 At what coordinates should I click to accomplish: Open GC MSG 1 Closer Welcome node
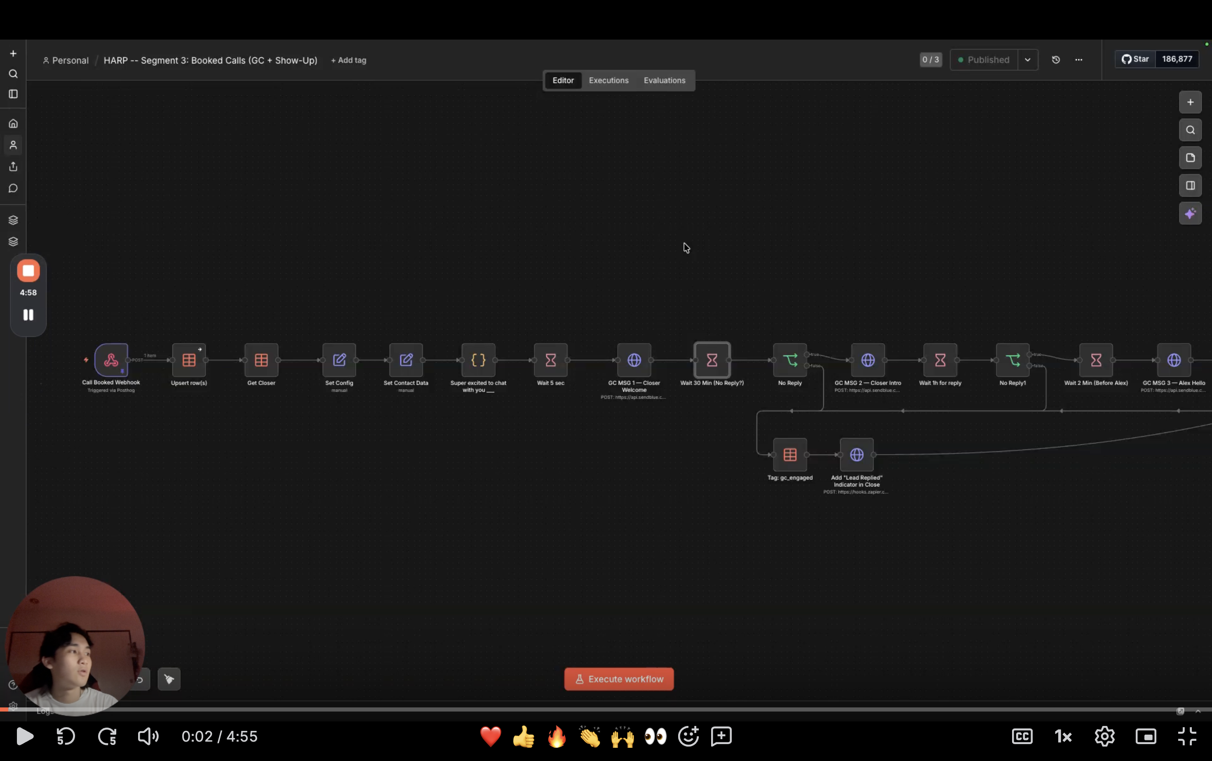[634, 360]
